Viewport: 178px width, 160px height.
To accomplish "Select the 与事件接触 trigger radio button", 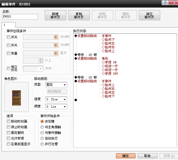I will [x=42, y=133].
